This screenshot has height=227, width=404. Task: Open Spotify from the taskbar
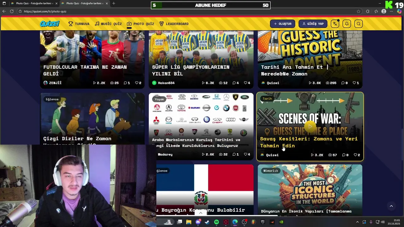point(217,222)
